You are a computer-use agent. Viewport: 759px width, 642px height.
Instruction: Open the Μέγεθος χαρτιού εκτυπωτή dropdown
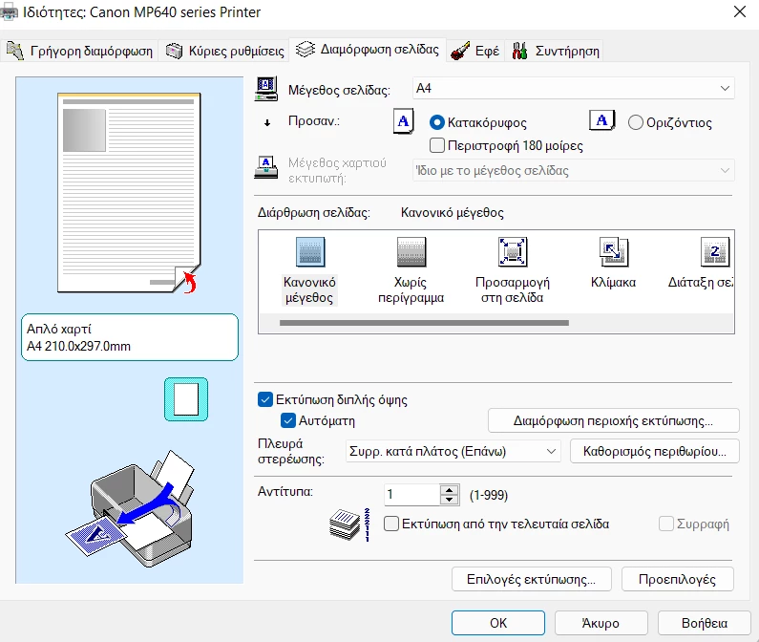[x=574, y=171]
